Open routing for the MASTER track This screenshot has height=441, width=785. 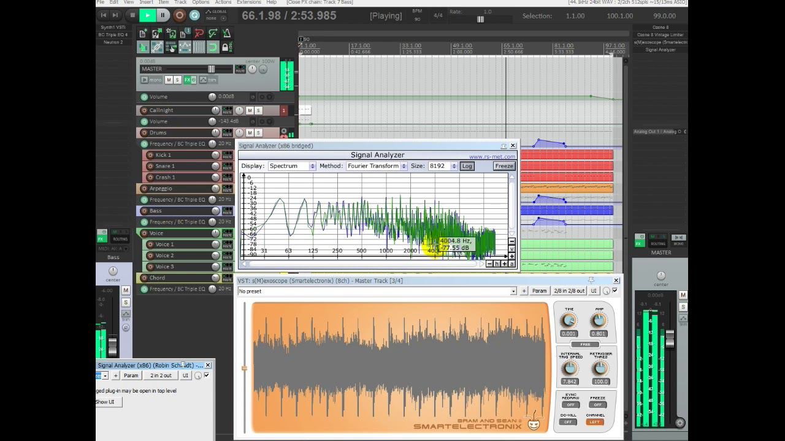pyautogui.click(x=240, y=69)
